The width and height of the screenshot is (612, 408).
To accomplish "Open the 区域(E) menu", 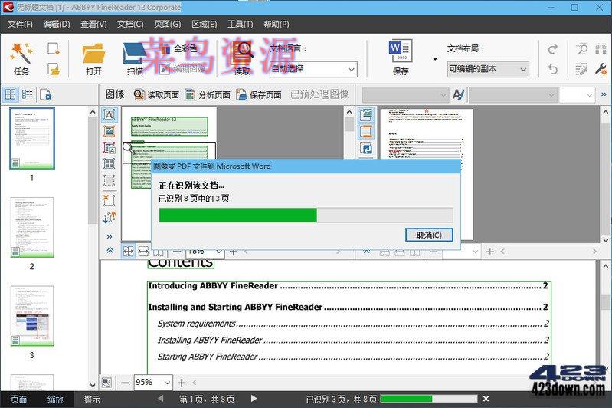I will 205,25.
